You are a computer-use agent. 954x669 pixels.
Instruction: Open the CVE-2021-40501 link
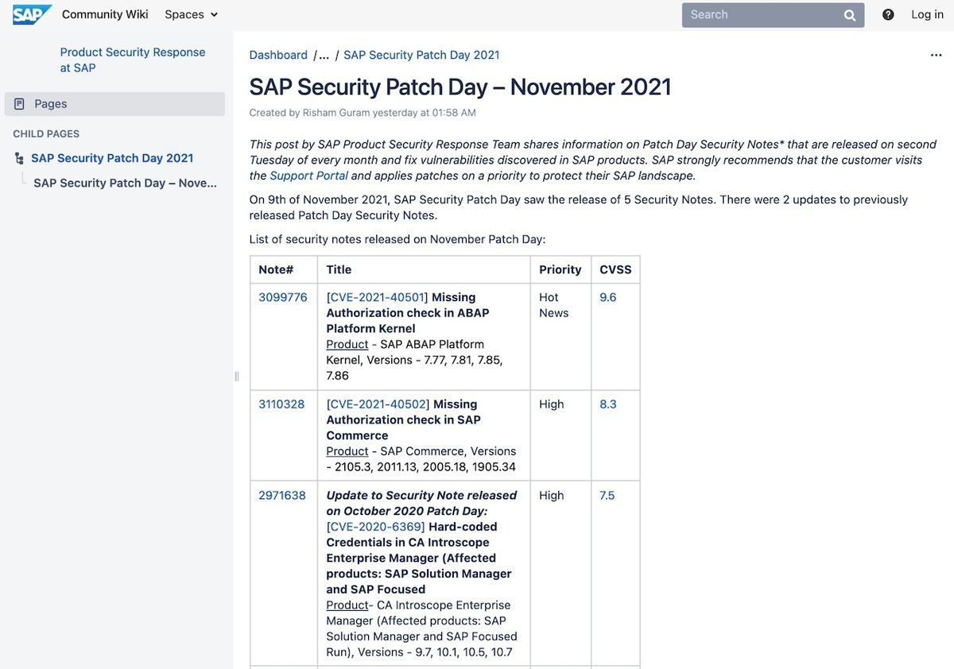(x=378, y=297)
